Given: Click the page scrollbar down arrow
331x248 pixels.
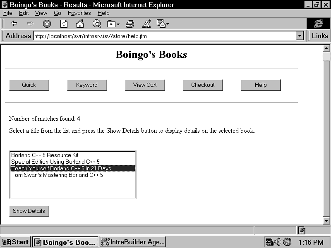Looking at the screenshot, I should 326,221.
